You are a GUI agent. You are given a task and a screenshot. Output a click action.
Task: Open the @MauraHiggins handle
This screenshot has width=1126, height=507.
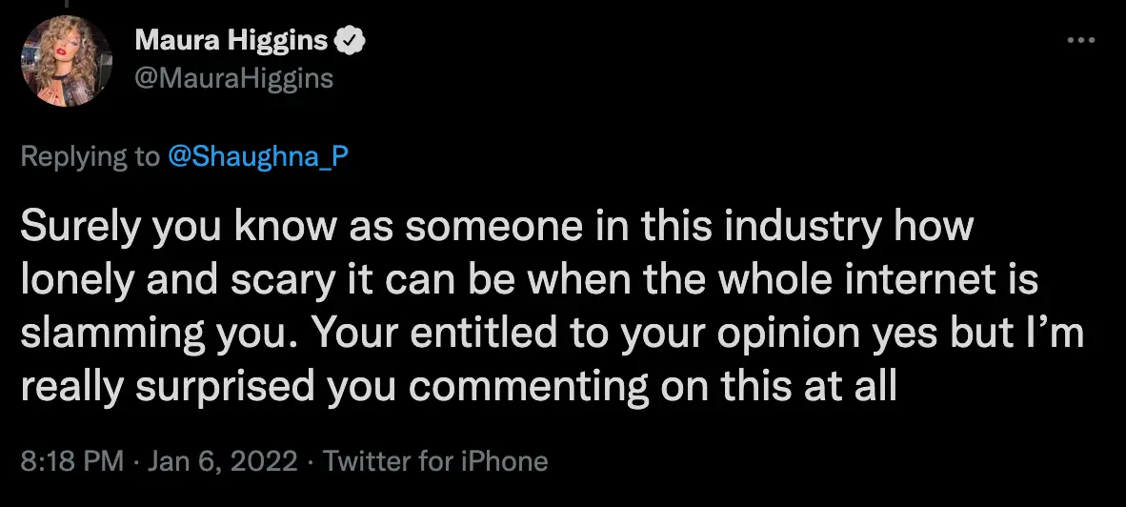click(x=234, y=77)
